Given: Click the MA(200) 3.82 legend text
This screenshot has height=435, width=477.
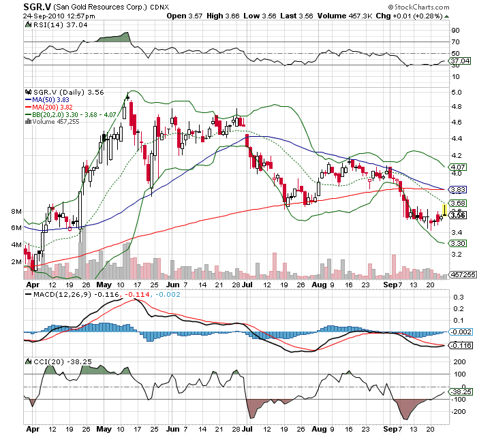Looking at the screenshot, I should click(52, 108).
